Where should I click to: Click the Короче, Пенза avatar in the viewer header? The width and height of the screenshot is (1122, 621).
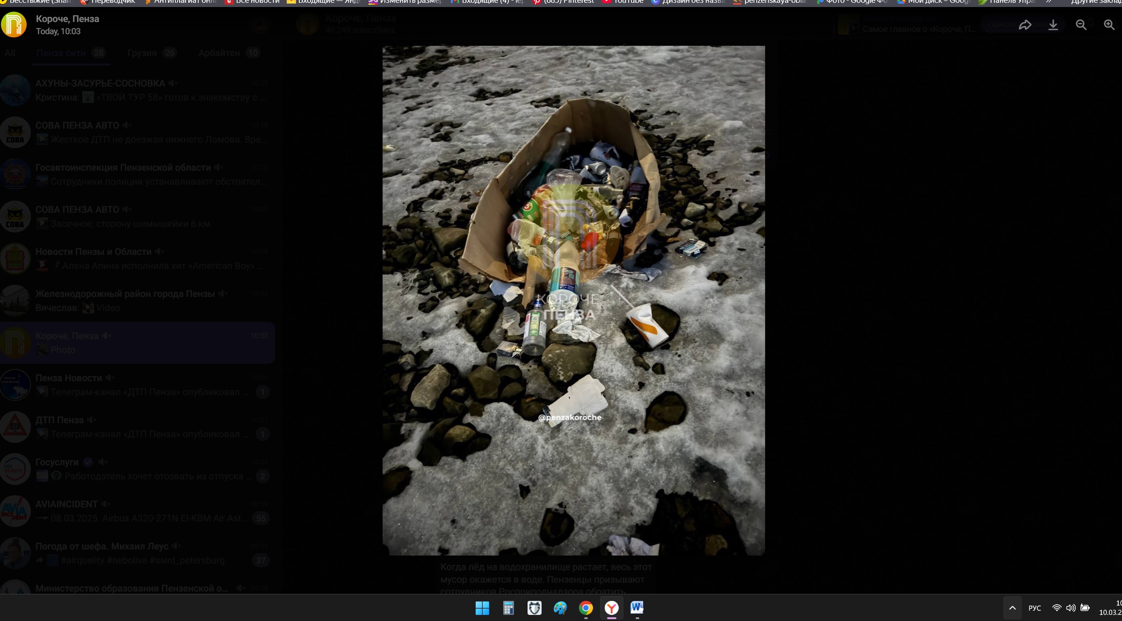coord(14,25)
